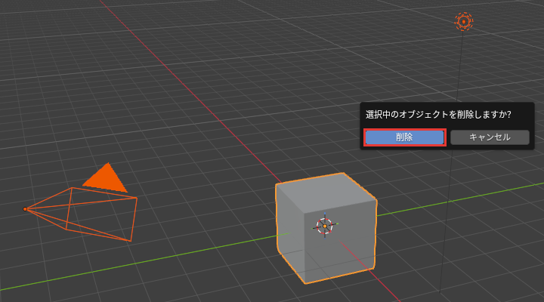Select the orange camera wireframe object
This screenshot has width=544, height=302.
coord(81,214)
